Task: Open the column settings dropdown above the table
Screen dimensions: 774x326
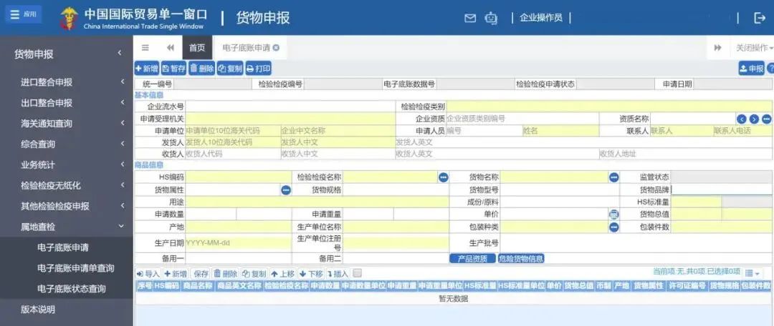Action: coord(752,273)
